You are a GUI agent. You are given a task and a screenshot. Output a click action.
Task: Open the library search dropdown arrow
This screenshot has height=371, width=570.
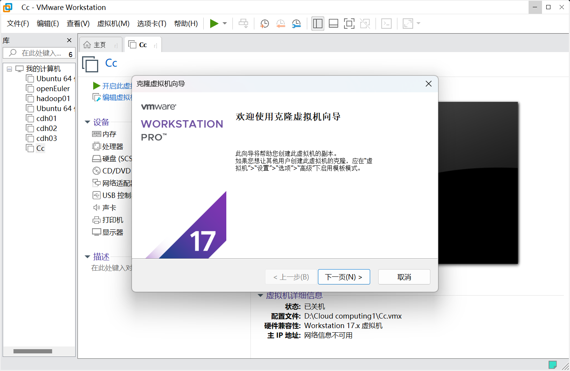point(71,54)
